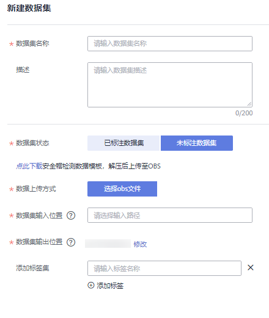Click the help icon beside 数据集输入位置
The image size is (269, 318).
71,215
